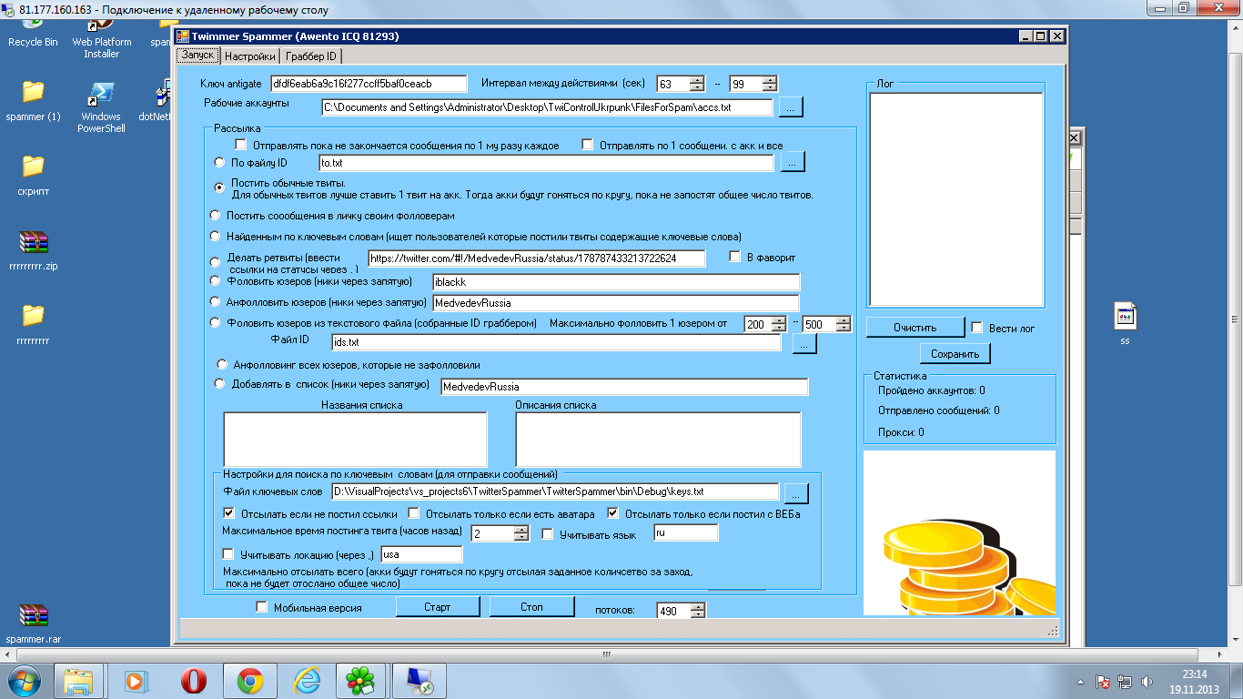Show hidden tray icons arrow

click(x=1081, y=681)
